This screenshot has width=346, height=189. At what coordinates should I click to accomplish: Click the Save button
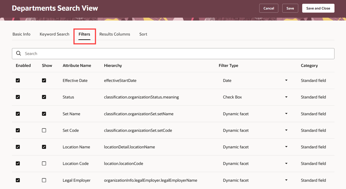click(x=290, y=8)
